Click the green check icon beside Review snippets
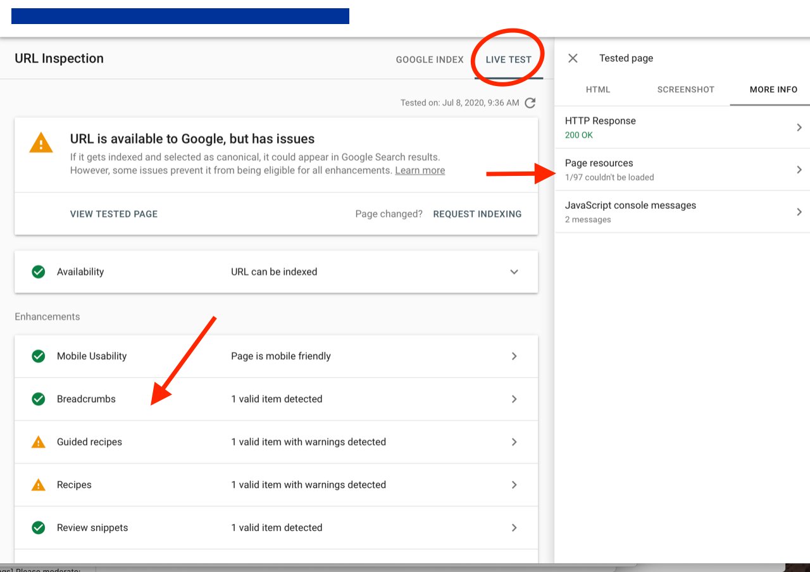 tap(38, 528)
